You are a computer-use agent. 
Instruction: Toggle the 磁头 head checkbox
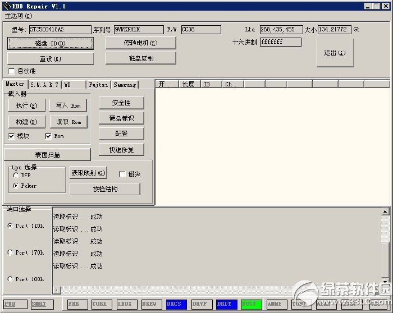(122, 174)
